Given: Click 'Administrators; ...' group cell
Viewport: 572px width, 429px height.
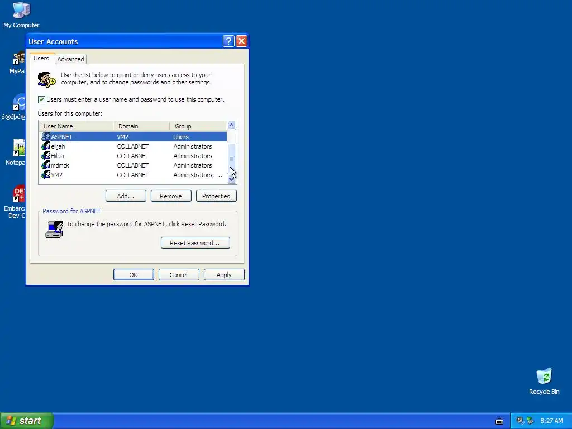Looking at the screenshot, I should 198,175.
